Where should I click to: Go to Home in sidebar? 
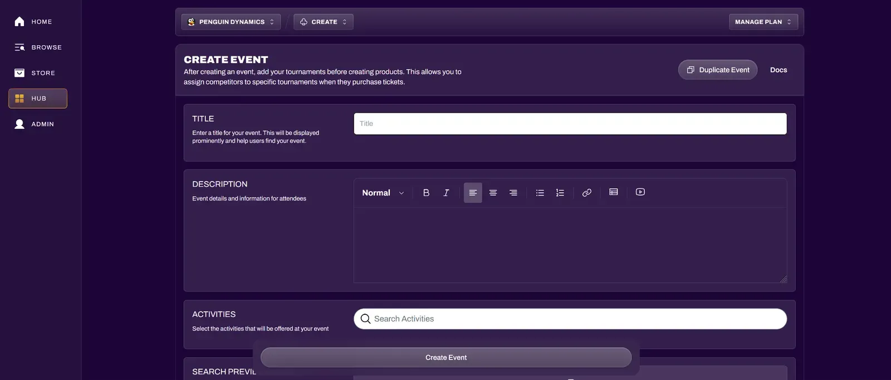point(38,22)
